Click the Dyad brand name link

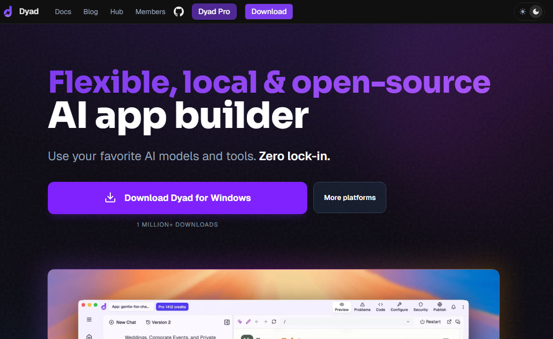[x=29, y=12]
